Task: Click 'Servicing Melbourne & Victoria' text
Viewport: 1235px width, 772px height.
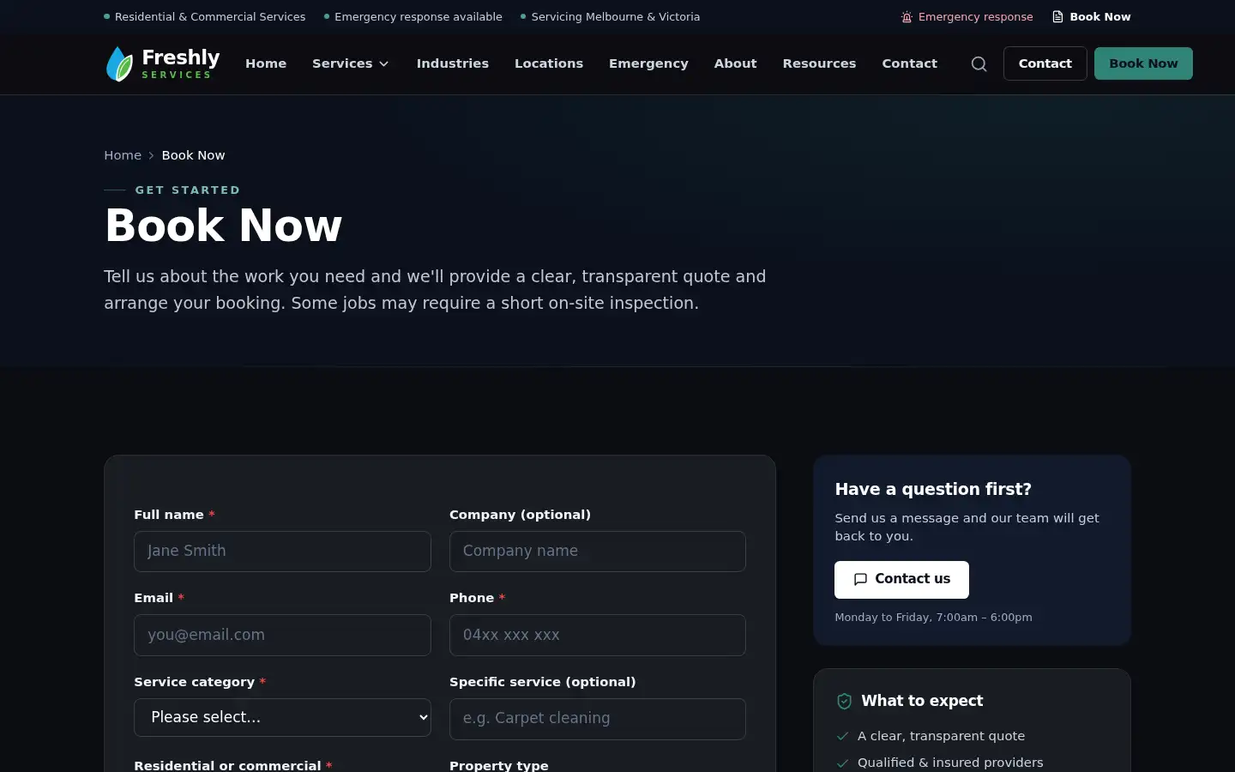Action: click(x=616, y=17)
